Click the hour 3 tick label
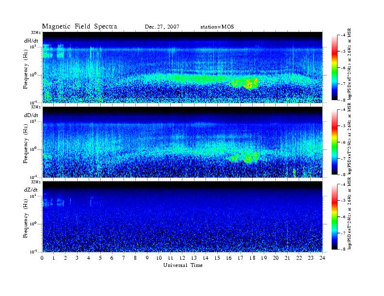Viewport: 384px width, 296px height. (x=77, y=258)
